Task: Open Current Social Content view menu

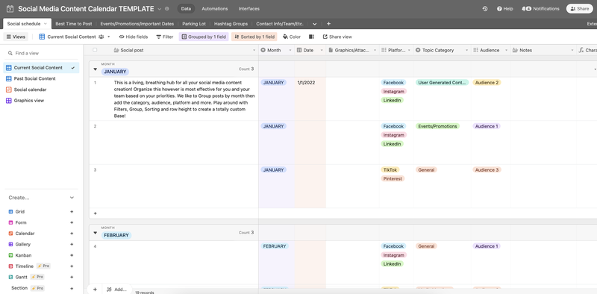Action: point(108,37)
